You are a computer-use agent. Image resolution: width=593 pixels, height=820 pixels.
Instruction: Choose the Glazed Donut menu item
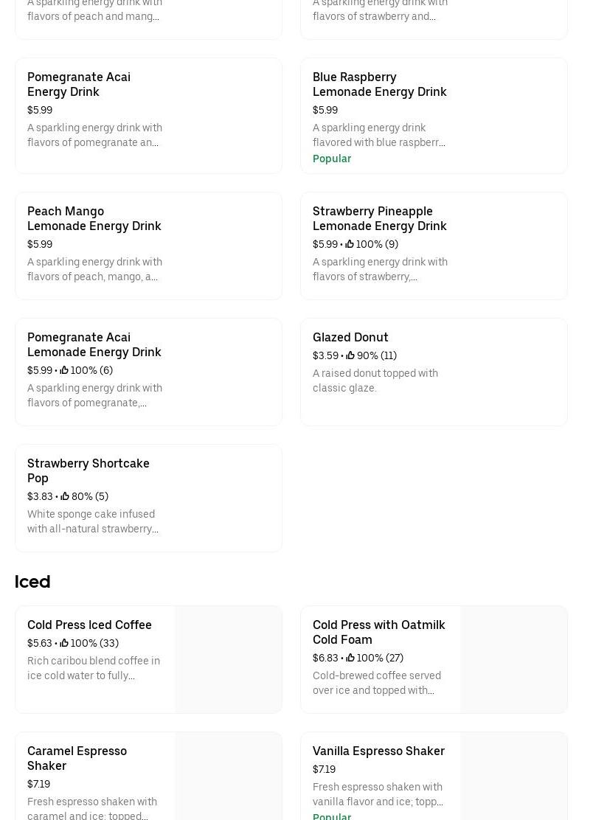coord(350,337)
